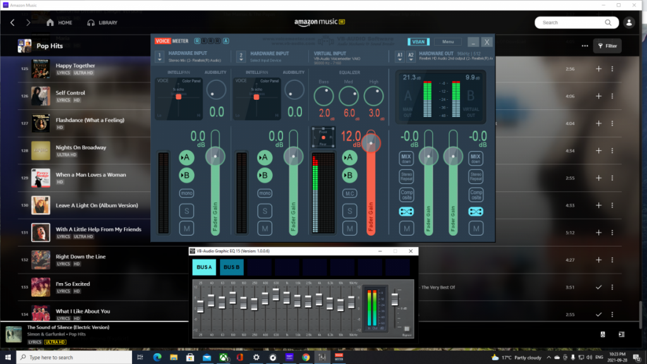This screenshot has width=647, height=364.
Task: Click the first cassette R icon in Voicemeeter
Action: click(x=197, y=41)
